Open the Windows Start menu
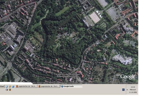The image size is (141, 105). click(2, 86)
